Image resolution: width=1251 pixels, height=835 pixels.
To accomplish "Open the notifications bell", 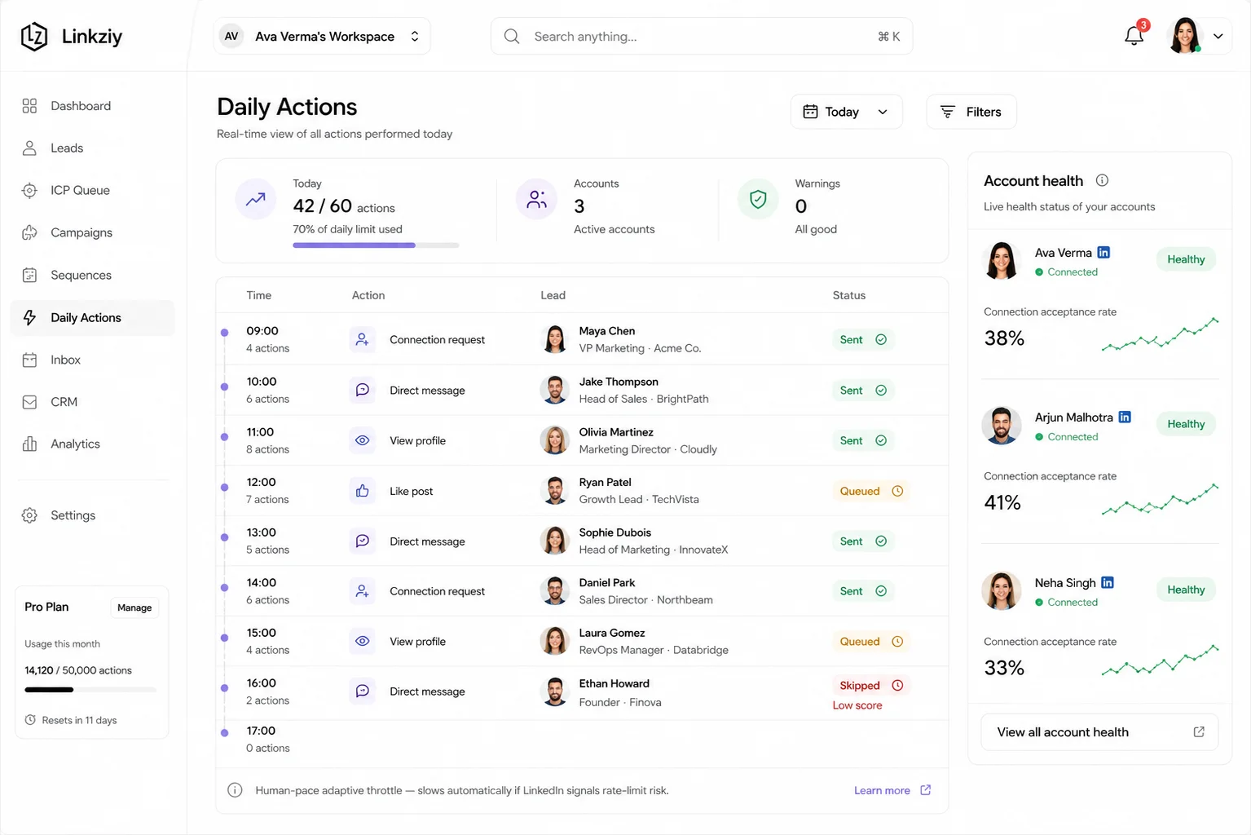I will coord(1134,36).
